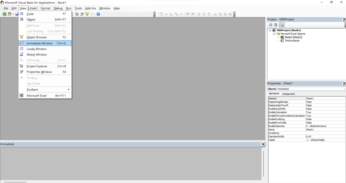Open Edit toolbar options arrow
346x183 pixels.
[234, 14]
